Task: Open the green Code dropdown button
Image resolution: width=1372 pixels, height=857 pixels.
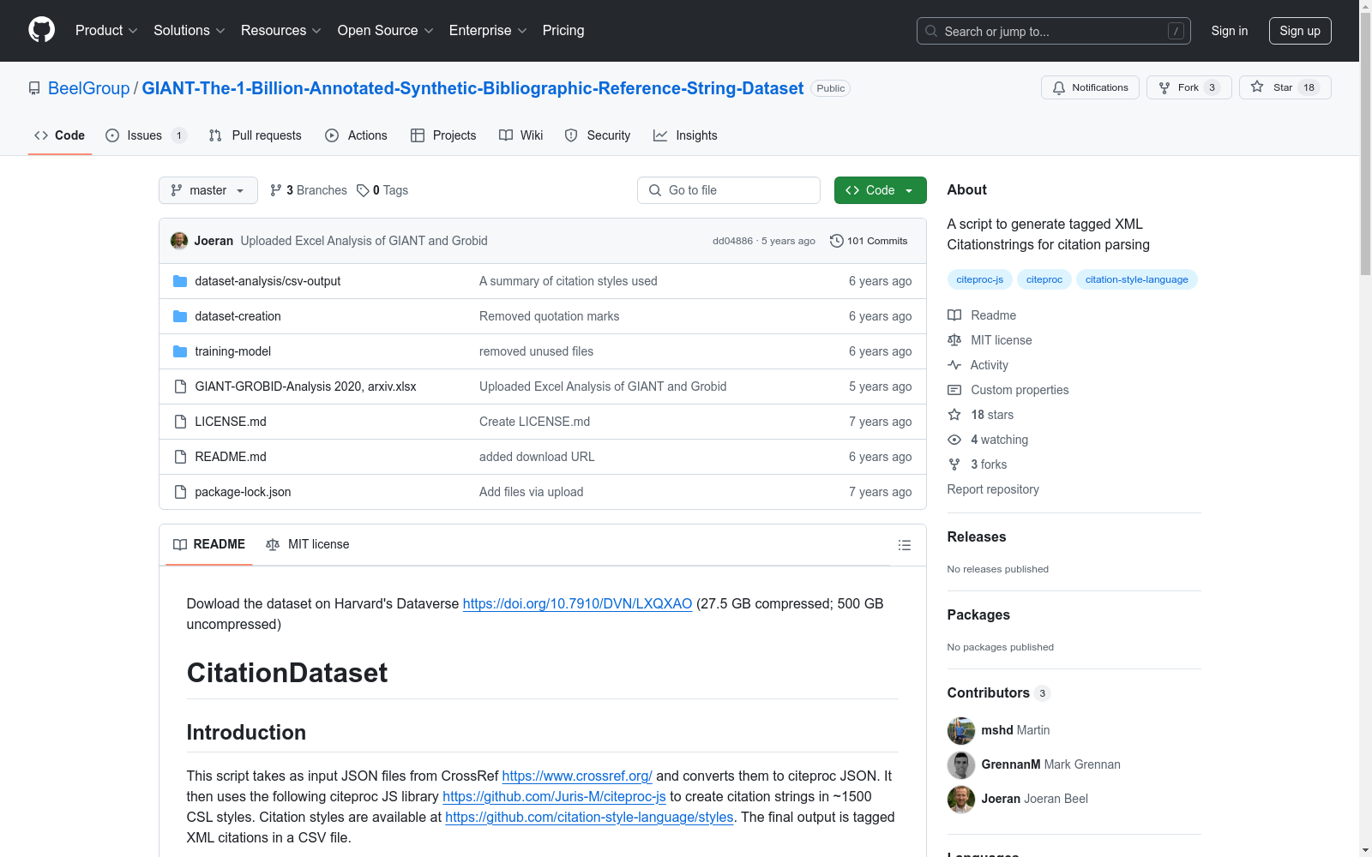Action: point(880,190)
